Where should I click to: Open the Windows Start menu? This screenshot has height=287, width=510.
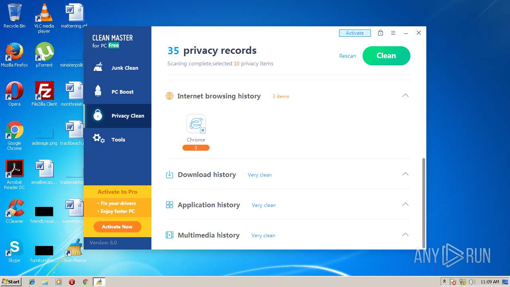pos(11,281)
